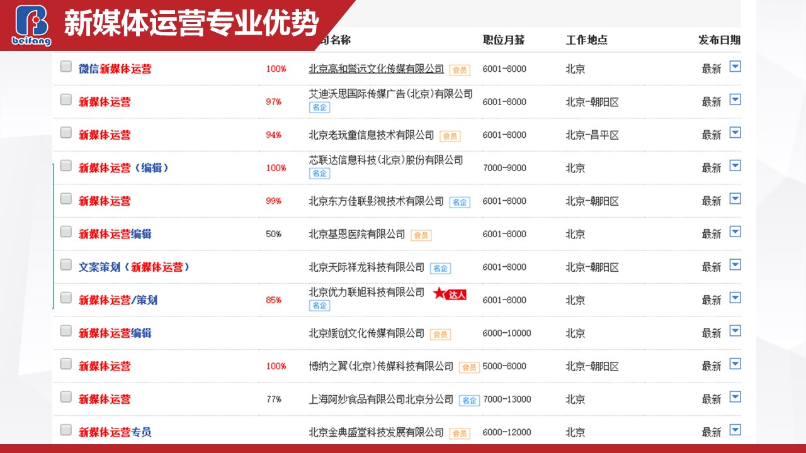Expand arrow on 艾迪沃思国际传媒 row

pos(735,99)
